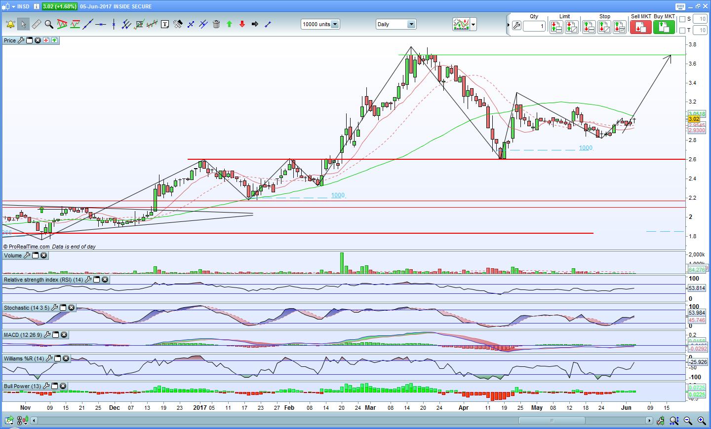The width and height of the screenshot is (711, 429).
Task: Trash all drawn objects
Action: [x=216, y=24]
